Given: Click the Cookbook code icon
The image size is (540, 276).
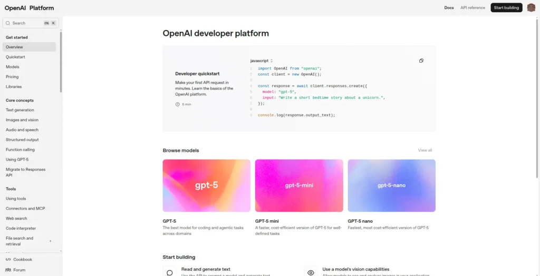Looking at the screenshot, I should (8, 260).
